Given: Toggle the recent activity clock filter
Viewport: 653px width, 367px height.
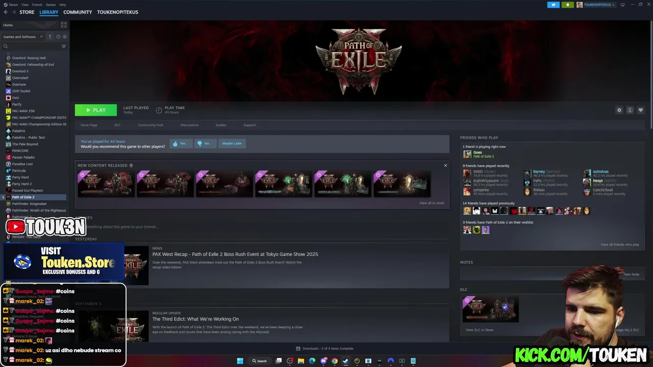Looking at the screenshot, I should tap(58, 37).
